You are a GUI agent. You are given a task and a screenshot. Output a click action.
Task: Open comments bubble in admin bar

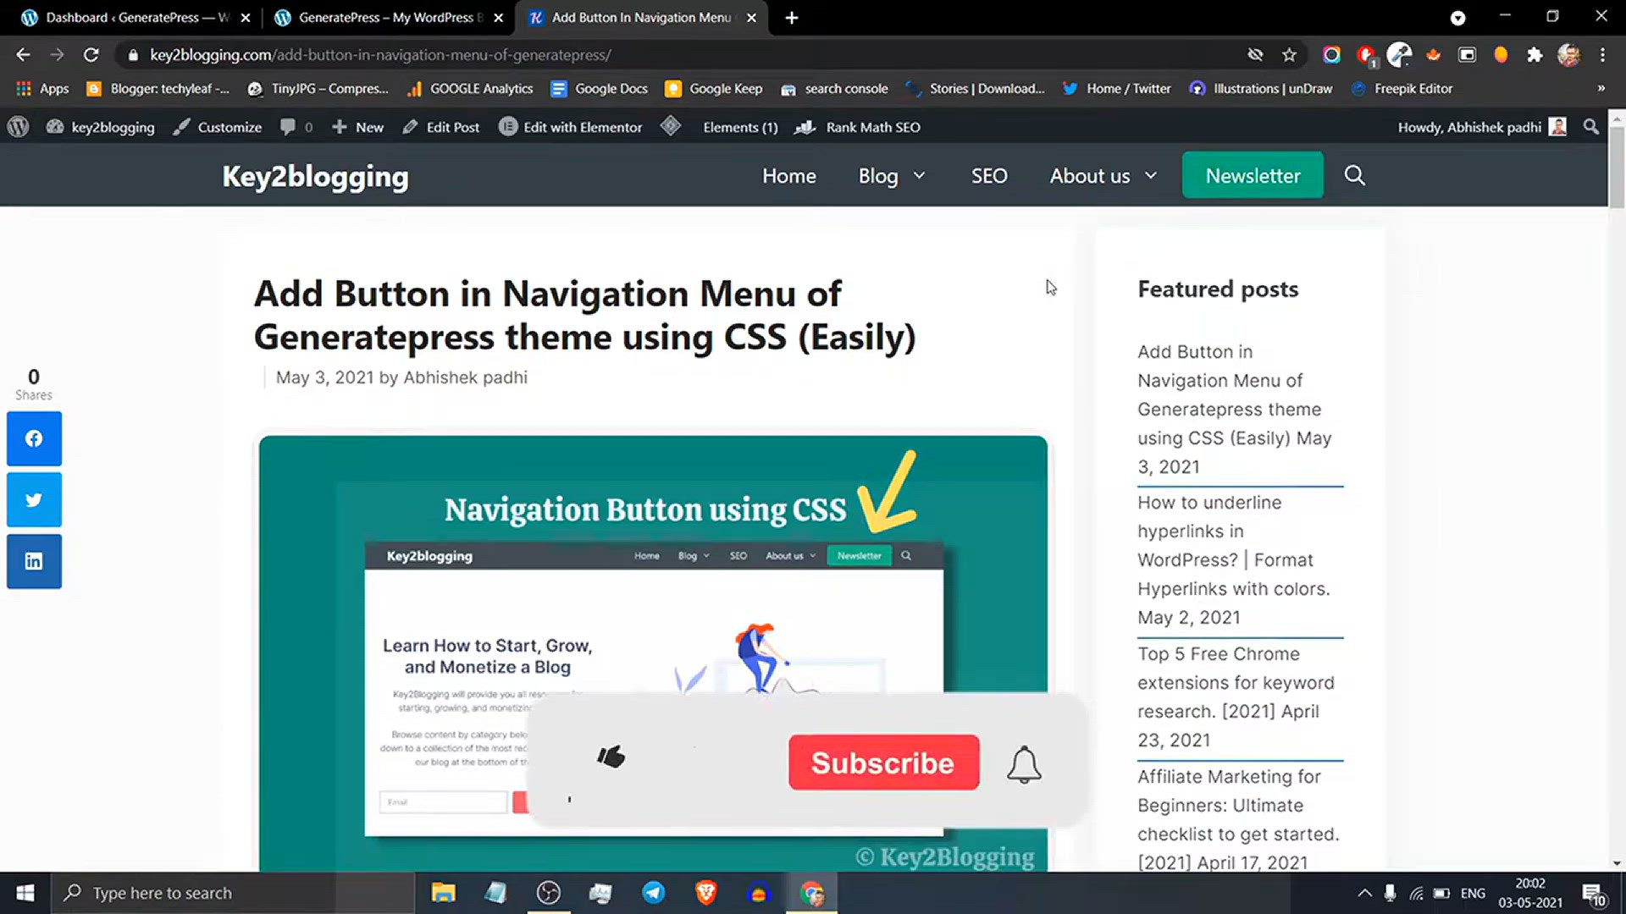pos(296,127)
